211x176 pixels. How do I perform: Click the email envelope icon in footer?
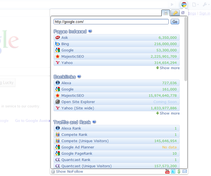pos(185,171)
